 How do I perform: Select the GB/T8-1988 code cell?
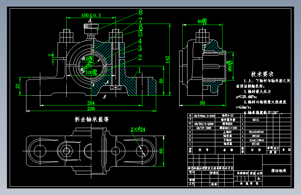pos(204,128)
